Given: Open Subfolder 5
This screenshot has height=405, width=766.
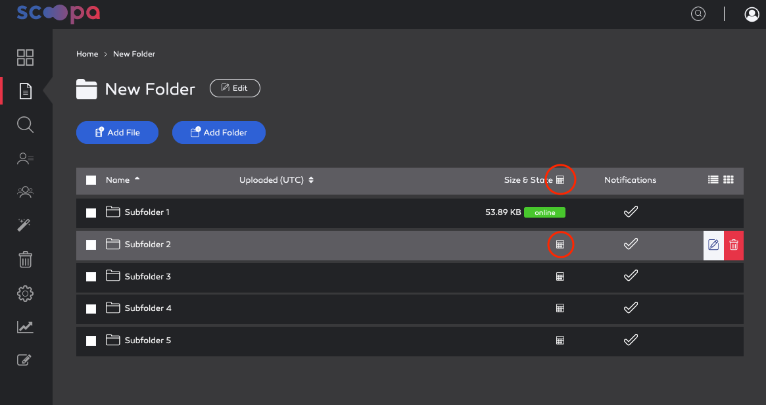Looking at the screenshot, I should (147, 341).
